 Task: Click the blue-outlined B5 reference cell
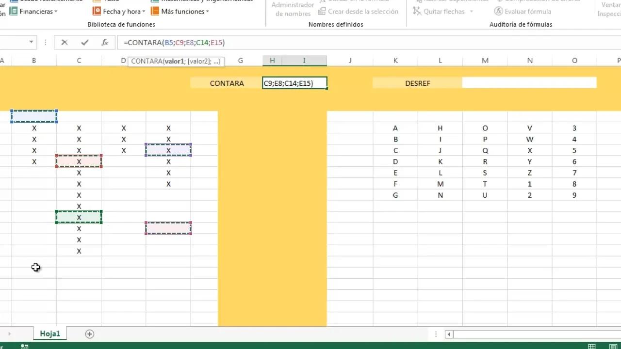click(34, 116)
